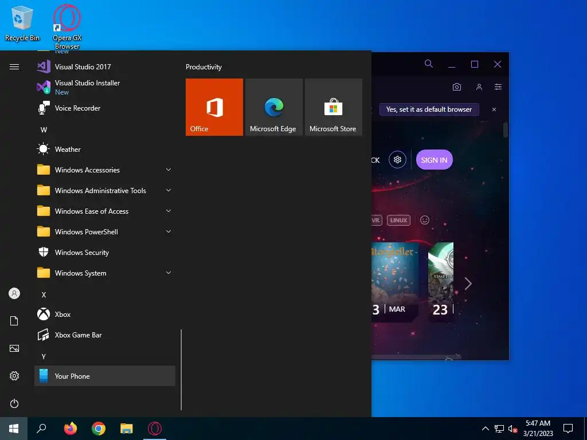Click the Start app list scrollbar
The height and width of the screenshot is (440, 587).
click(181, 370)
